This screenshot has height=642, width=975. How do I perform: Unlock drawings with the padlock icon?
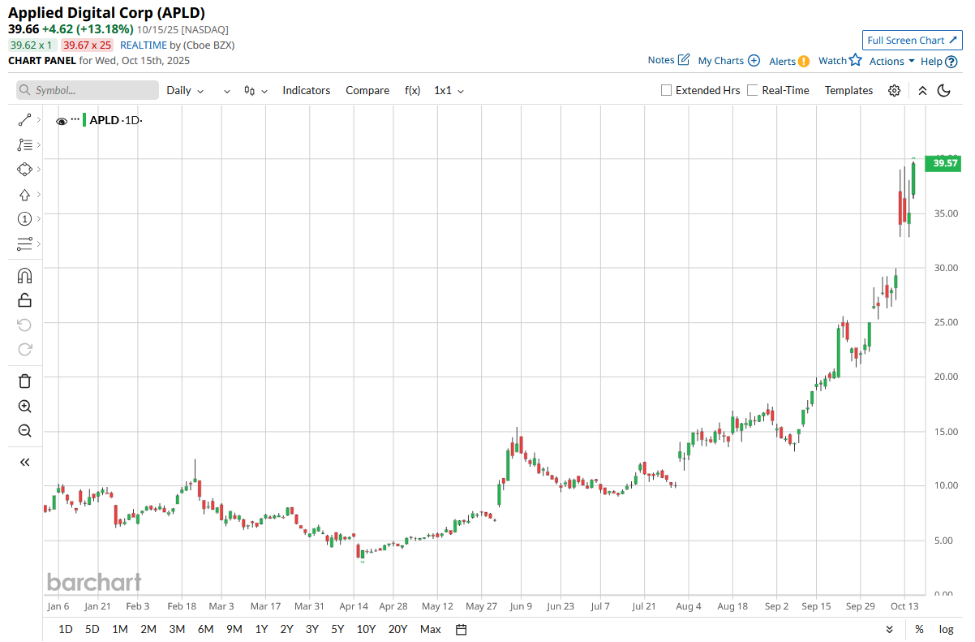point(24,300)
